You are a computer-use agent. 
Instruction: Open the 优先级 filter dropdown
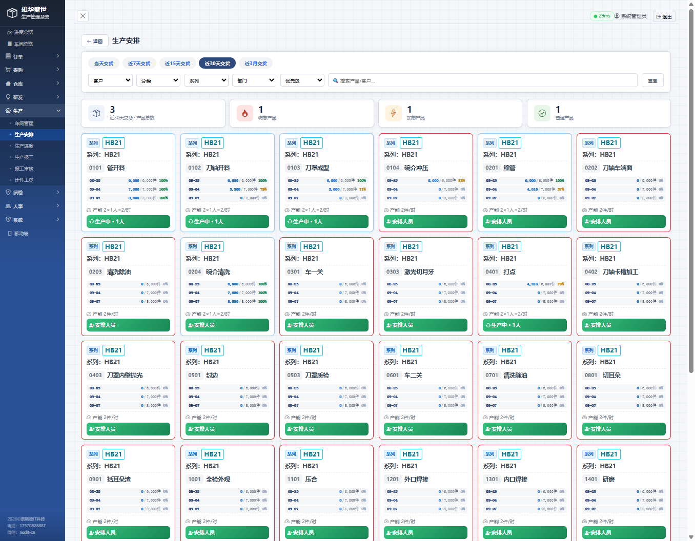tap(302, 80)
